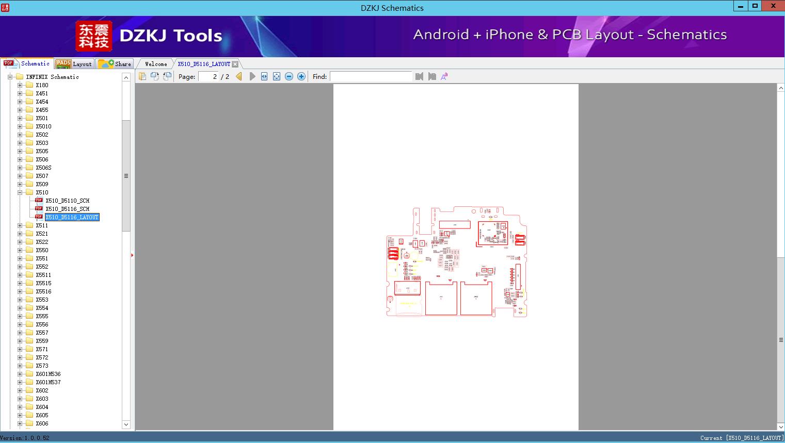The width and height of the screenshot is (785, 443).
Task: Click the next page arrow
Action: coord(252,76)
